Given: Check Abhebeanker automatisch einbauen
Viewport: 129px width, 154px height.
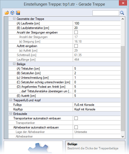Looking at the screenshot, I should (x=76, y=127).
